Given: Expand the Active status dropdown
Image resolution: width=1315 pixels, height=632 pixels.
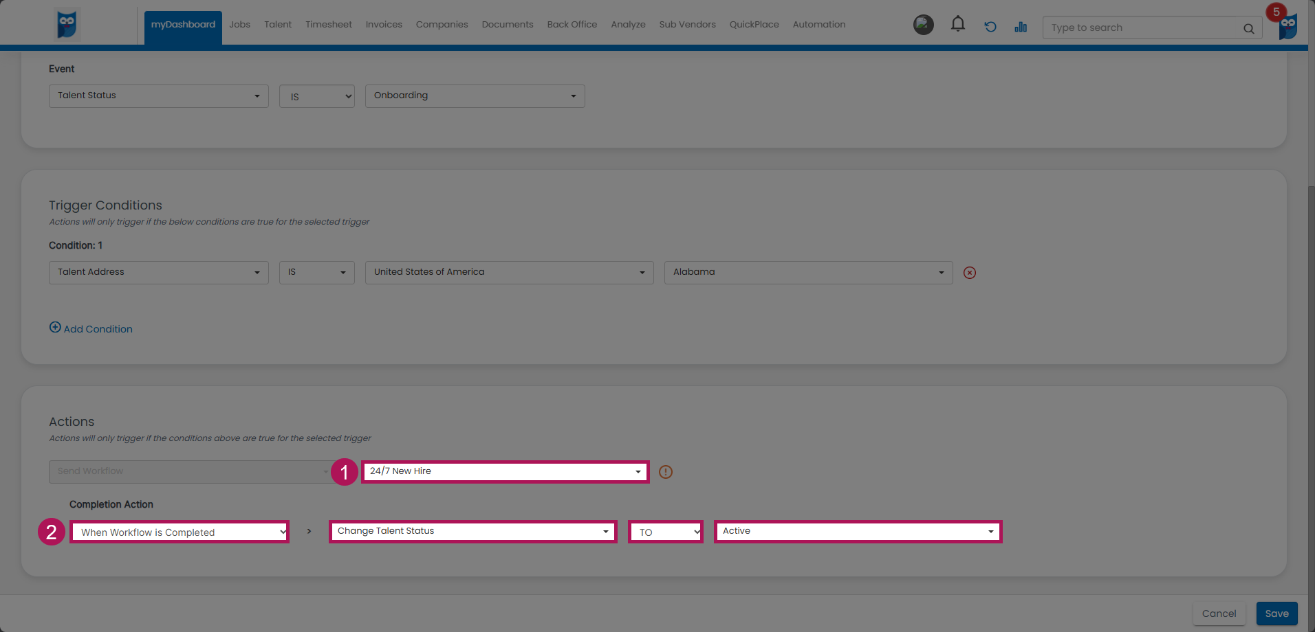Looking at the screenshot, I should click(x=858, y=532).
